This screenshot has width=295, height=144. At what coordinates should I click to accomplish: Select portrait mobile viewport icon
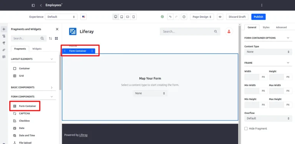(134, 17)
